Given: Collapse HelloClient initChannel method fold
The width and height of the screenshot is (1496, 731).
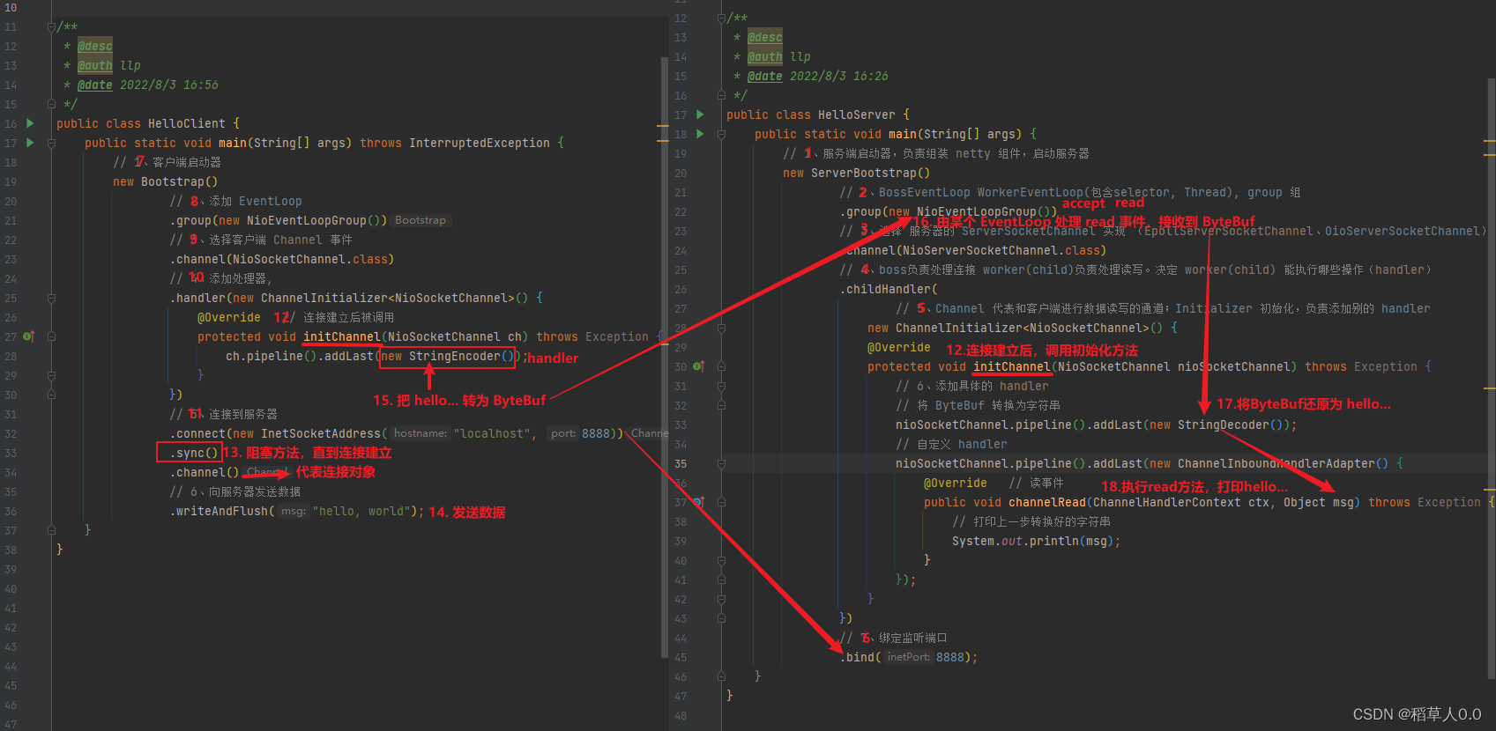Looking at the screenshot, I should pos(51,336).
